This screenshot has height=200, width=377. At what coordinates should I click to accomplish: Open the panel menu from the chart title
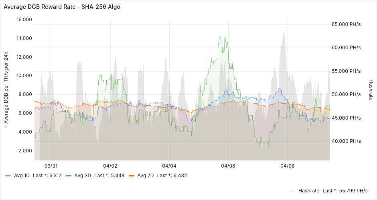click(62, 7)
